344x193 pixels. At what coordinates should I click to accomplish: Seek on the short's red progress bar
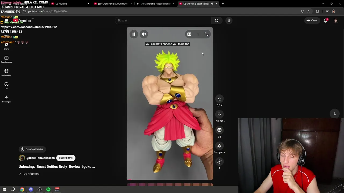coord(170,180)
